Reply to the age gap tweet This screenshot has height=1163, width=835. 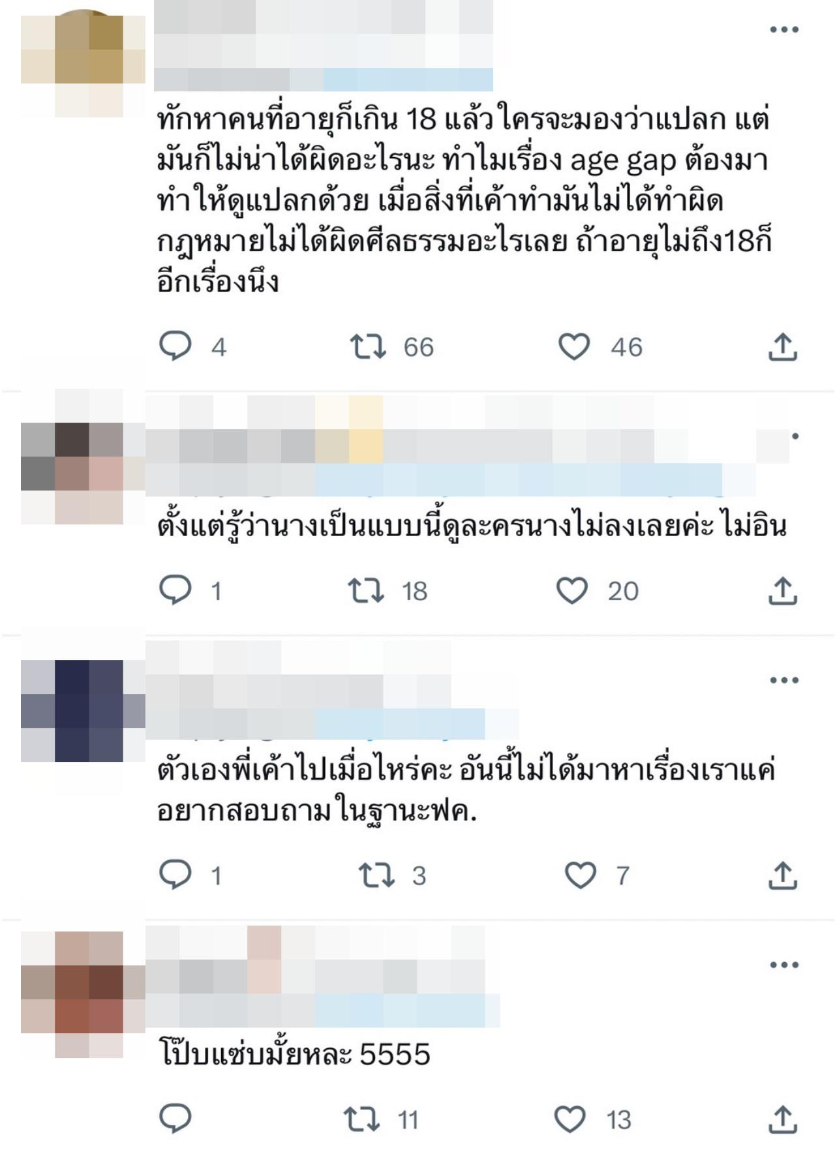[175, 346]
